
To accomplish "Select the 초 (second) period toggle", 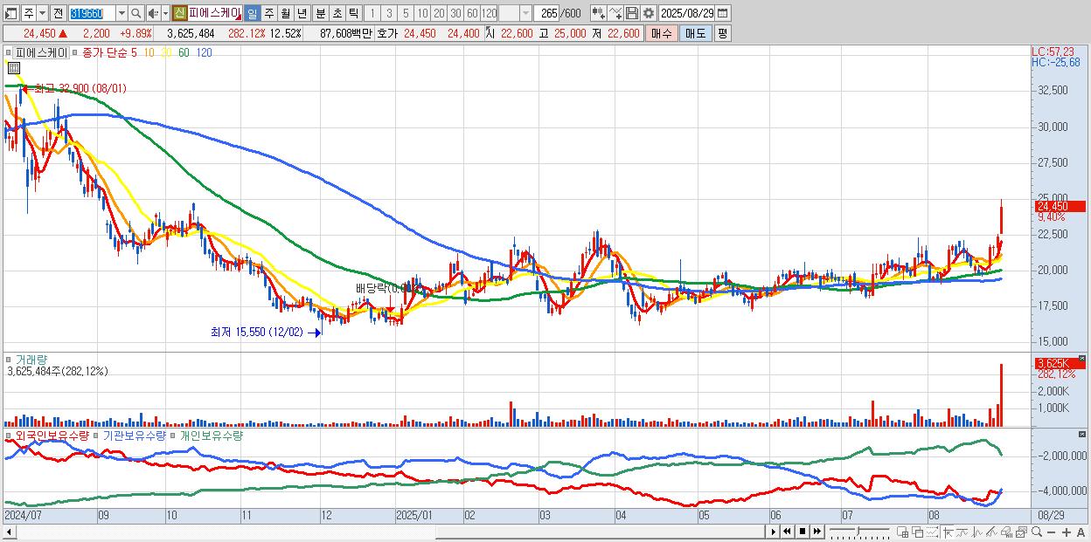I will [337, 13].
